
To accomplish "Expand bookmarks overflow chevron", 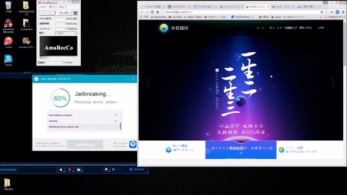I will (x=321, y=17).
